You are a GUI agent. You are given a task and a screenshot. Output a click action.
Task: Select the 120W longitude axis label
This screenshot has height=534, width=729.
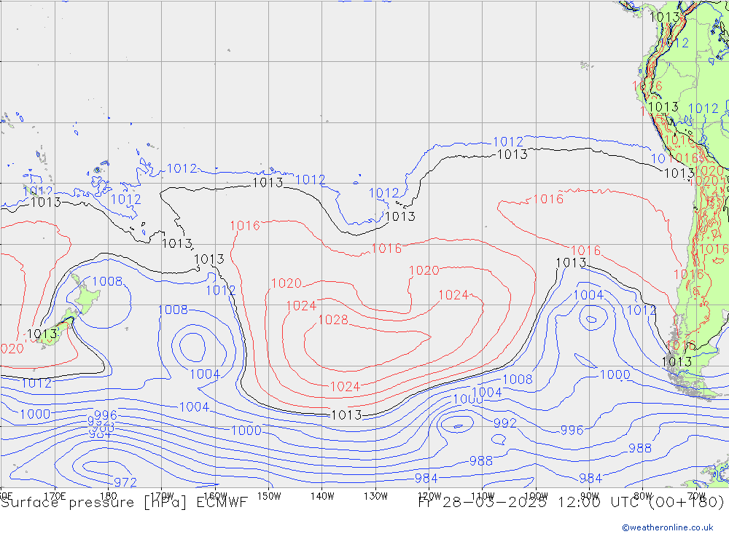[x=429, y=496]
